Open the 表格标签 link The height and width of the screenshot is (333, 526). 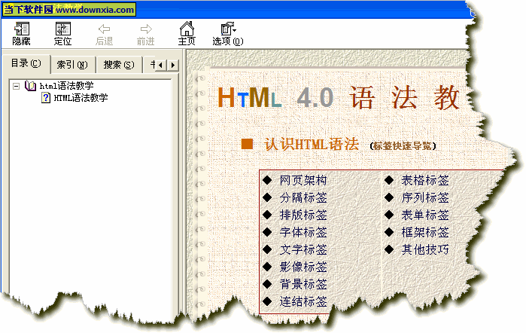(425, 181)
